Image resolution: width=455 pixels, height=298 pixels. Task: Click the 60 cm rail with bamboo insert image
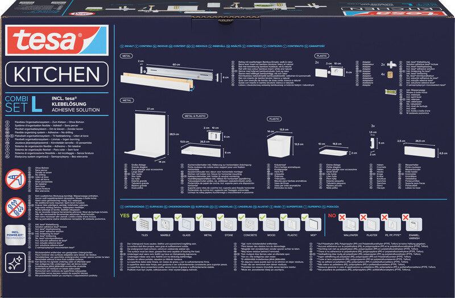(x=167, y=78)
